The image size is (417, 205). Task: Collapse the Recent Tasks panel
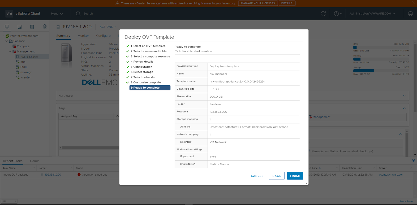point(413,161)
